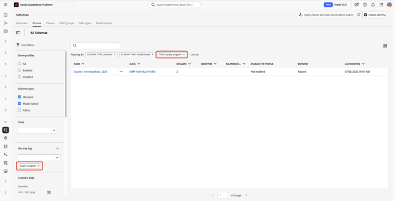This screenshot has height=201, width=395.
Task: Click the info icon beside governance labels button
Action: pyautogui.click(x=359, y=15)
